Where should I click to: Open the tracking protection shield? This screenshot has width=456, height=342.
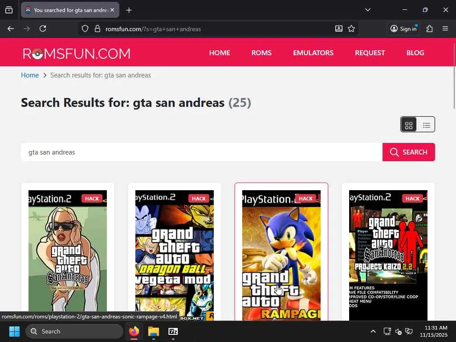85,29
